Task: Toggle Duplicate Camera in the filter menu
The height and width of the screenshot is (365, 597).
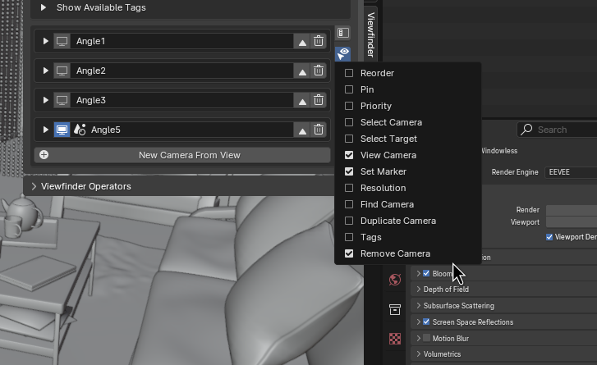Action: [349, 221]
